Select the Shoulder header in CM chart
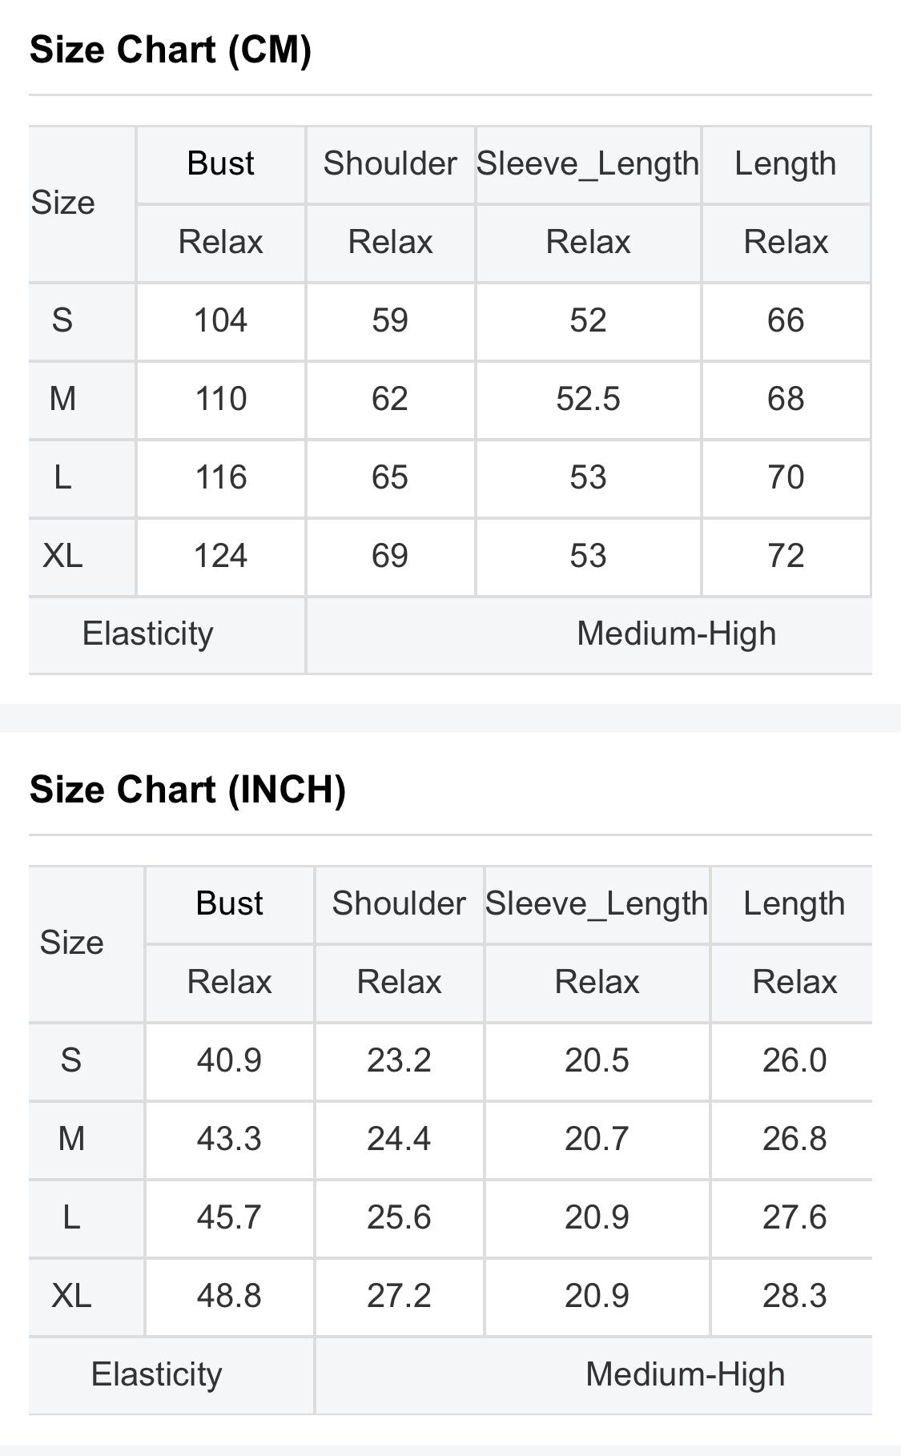Screen dimensions: 901x1456 (x=390, y=163)
